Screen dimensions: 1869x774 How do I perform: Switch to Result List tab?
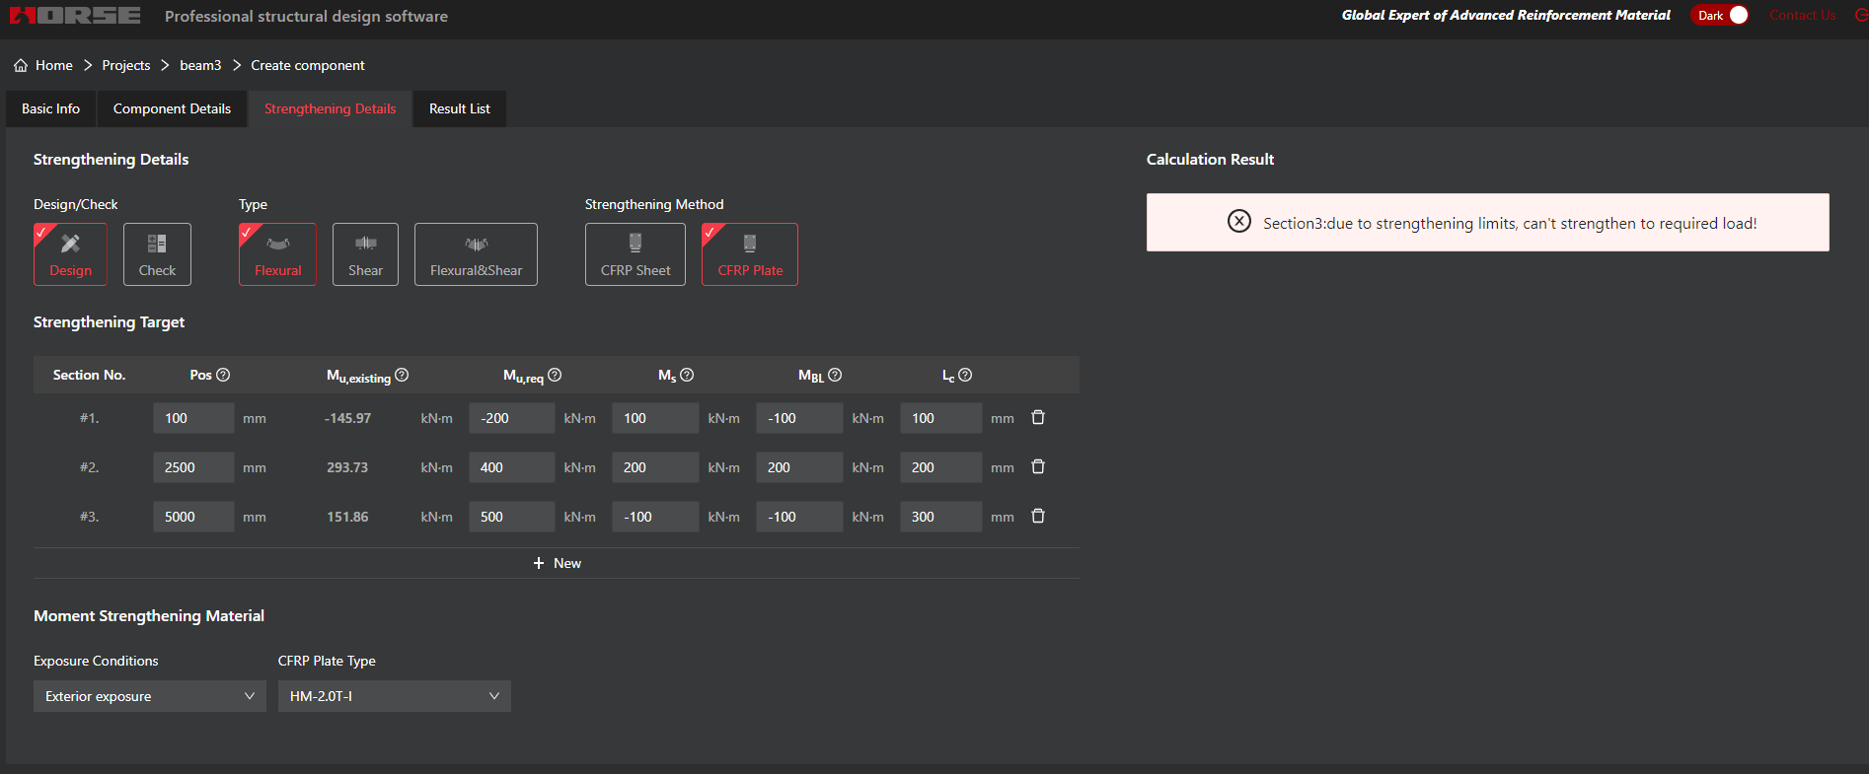pos(459,108)
